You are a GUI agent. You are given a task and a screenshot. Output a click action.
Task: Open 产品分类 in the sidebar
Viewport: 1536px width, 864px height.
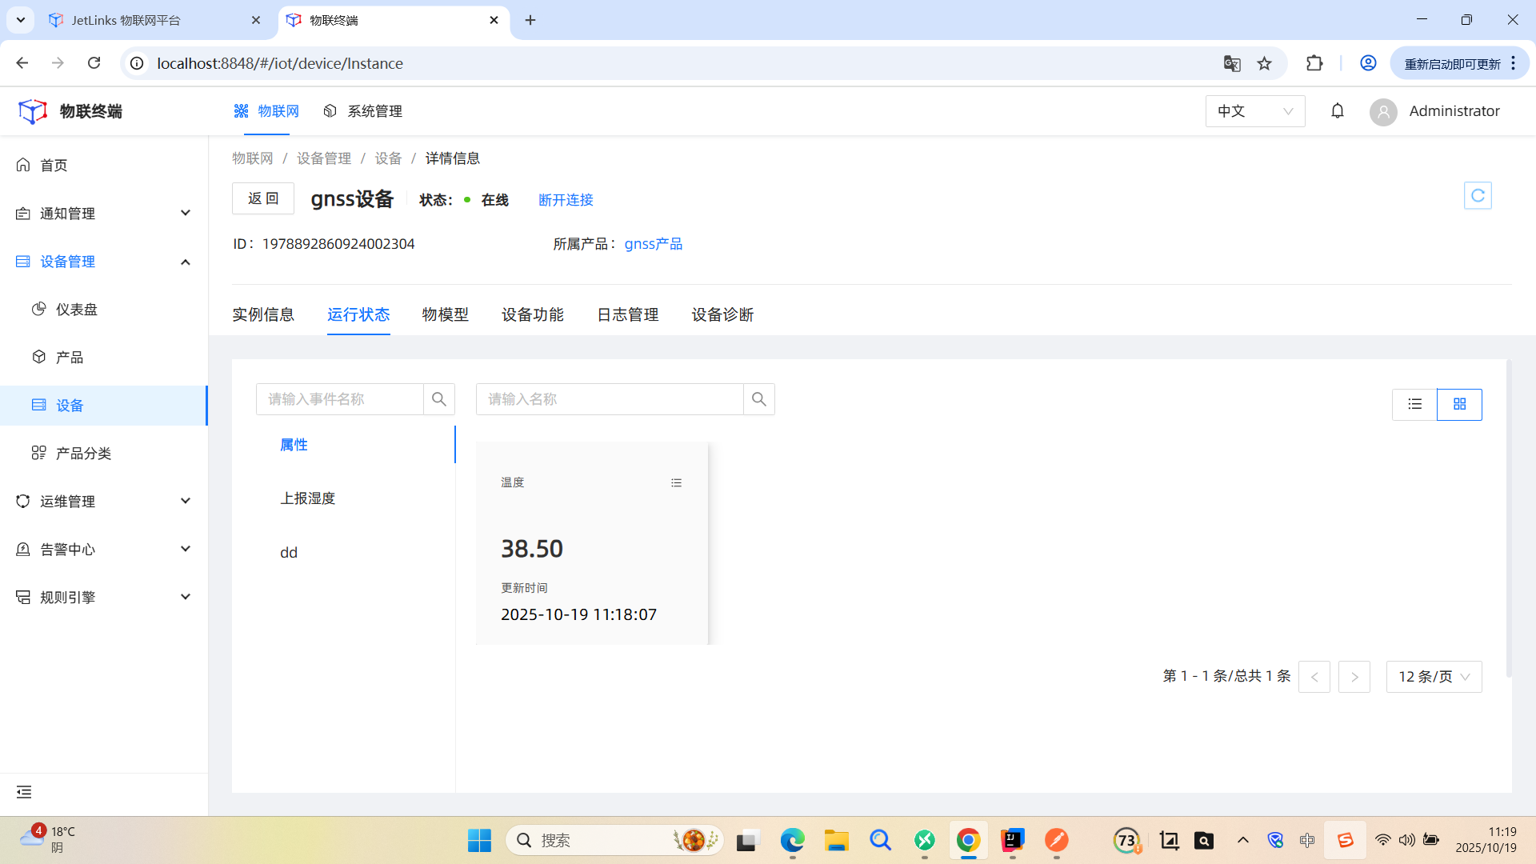tap(82, 454)
